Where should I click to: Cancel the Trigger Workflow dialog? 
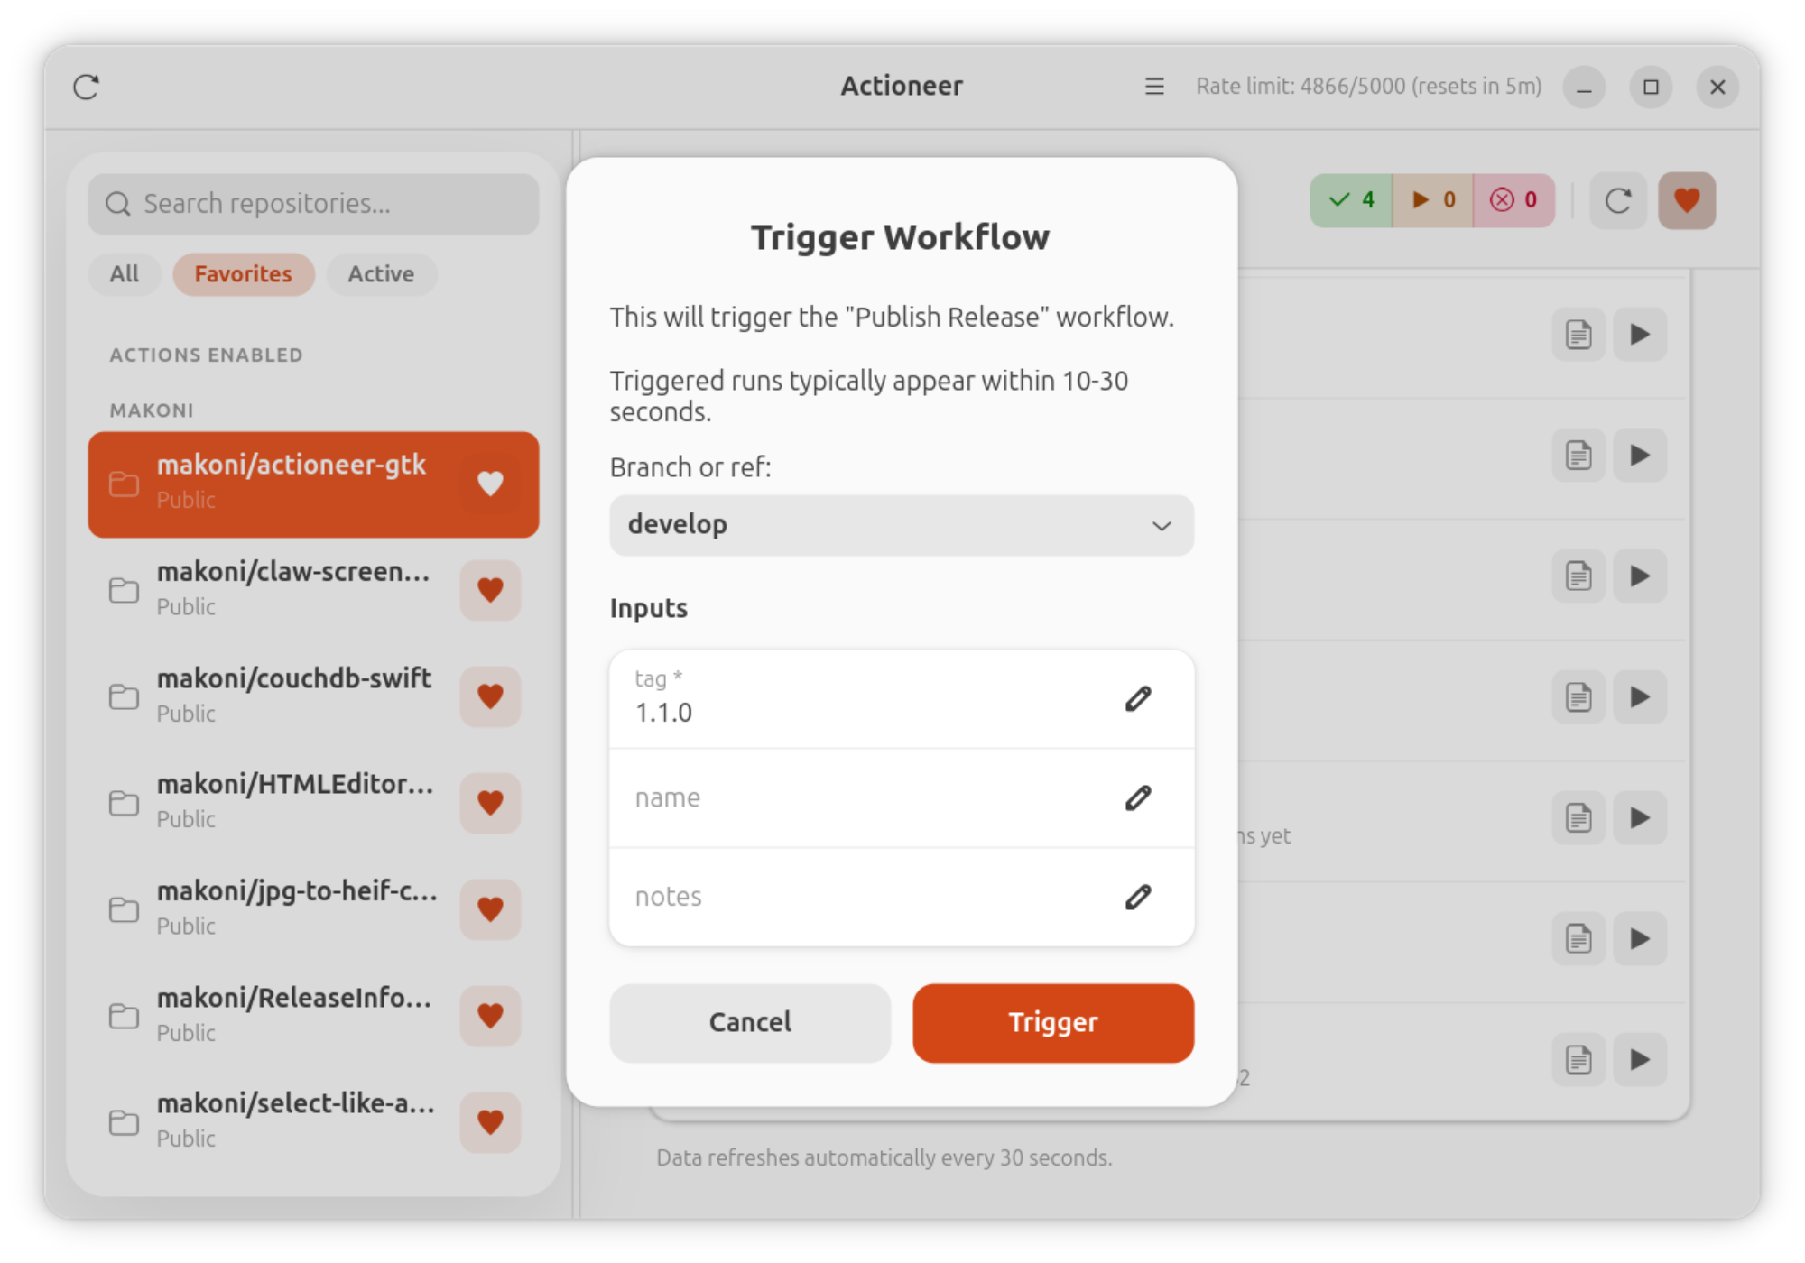pos(750,1023)
